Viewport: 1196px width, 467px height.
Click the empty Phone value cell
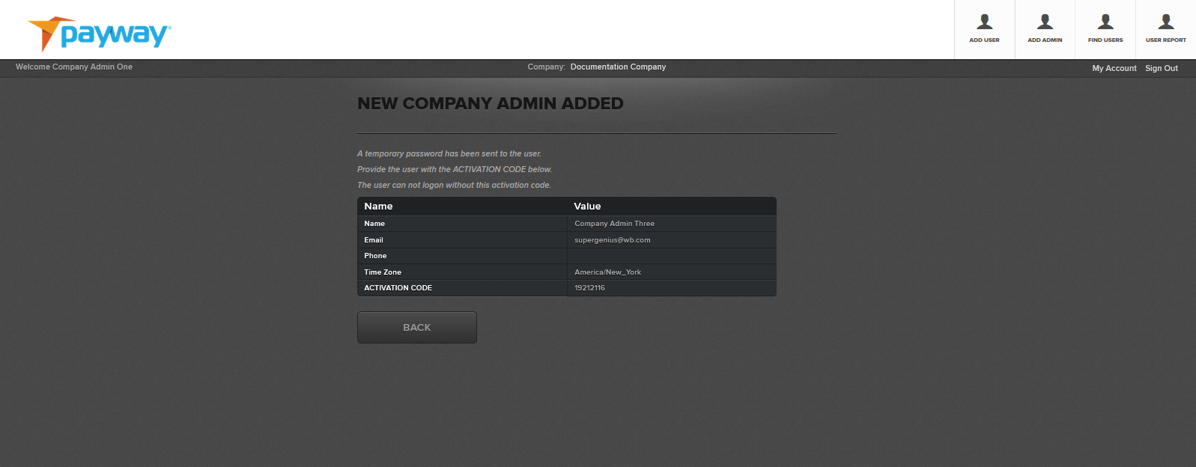(671, 256)
